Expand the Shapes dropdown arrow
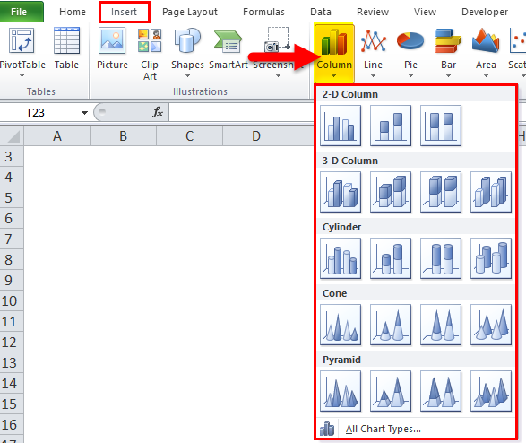The width and height of the screenshot is (526, 443). click(x=187, y=76)
